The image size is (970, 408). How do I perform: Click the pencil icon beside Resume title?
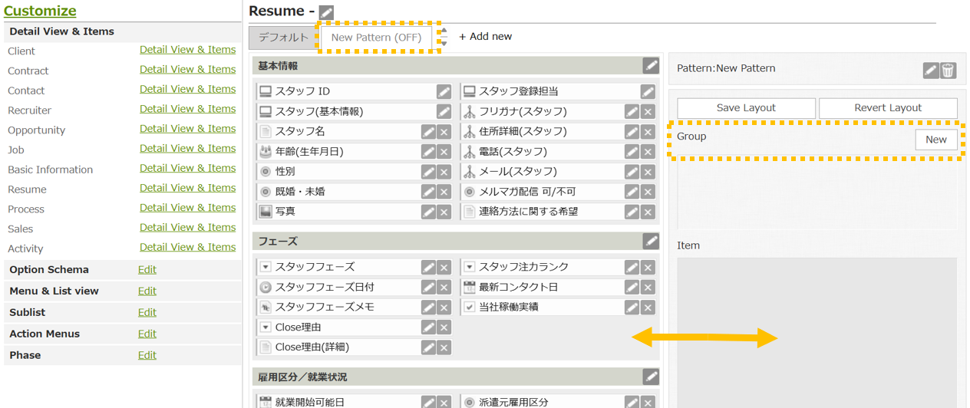tap(326, 12)
